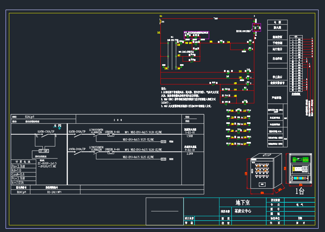The width and height of the screenshot is (325, 232).
Task: Click the 地下室 title text
Action: (x=243, y=202)
